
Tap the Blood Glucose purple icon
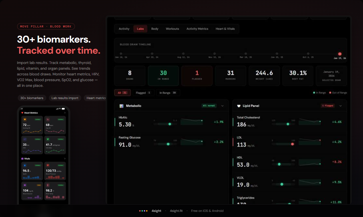click(x=25, y=185)
